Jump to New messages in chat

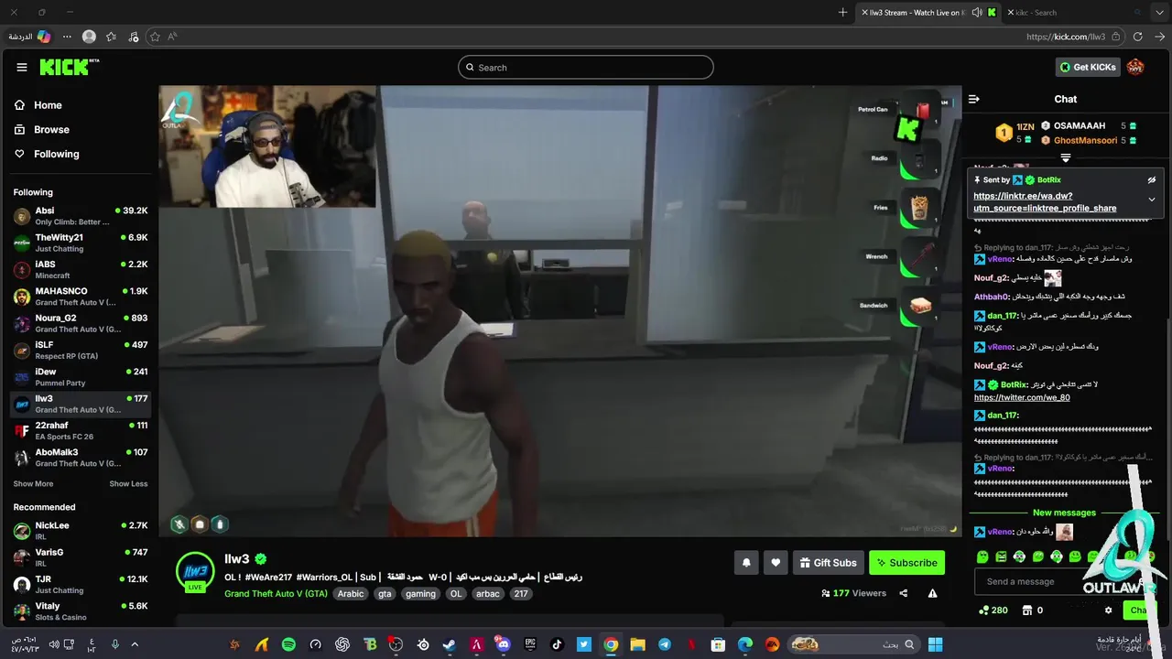coord(1064,513)
